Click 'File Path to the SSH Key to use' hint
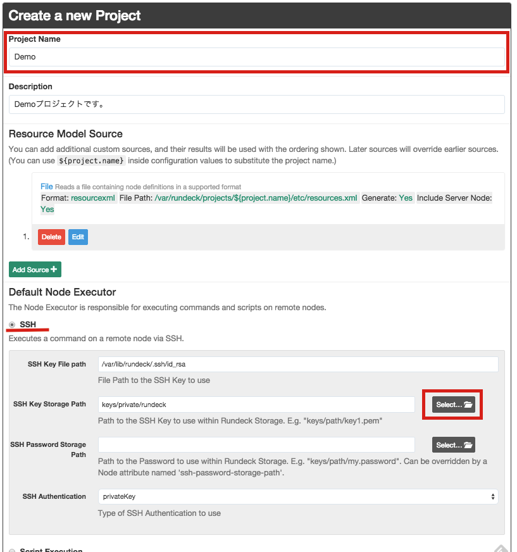Screen dimensions: 517x552 tap(154, 380)
